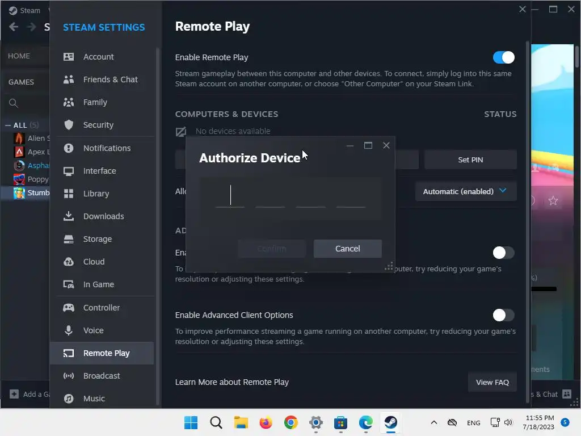Go to the Downloads settings page
The image size is (581, 436).
(102, 216)
